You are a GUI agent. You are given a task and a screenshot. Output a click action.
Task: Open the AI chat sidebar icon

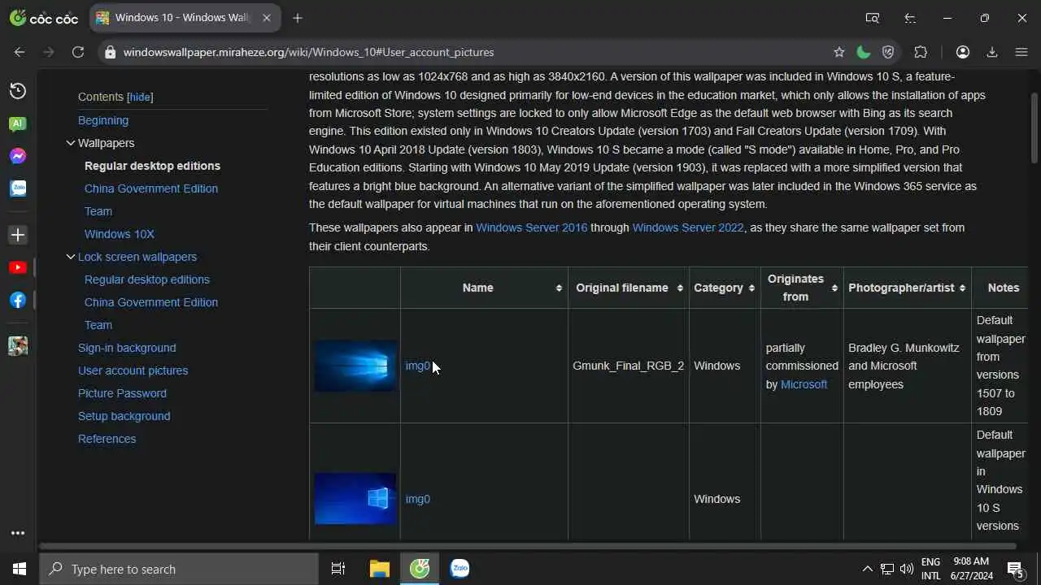(18, 123)
